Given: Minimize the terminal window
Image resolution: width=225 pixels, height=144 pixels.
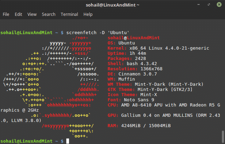Looking at the screenshot, I should pos(198,5).
